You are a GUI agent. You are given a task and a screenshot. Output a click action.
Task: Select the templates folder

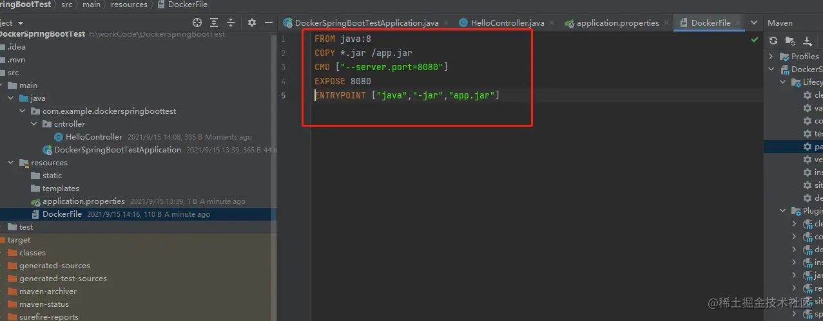coord(61,188)
